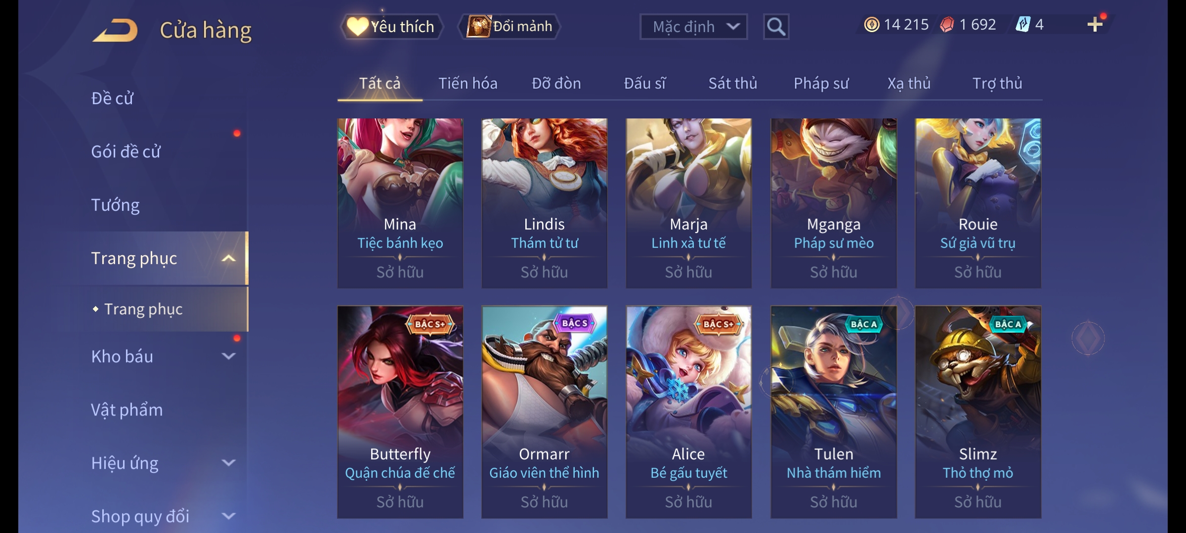Open Tướng in the sidebar

click(115, 205)
